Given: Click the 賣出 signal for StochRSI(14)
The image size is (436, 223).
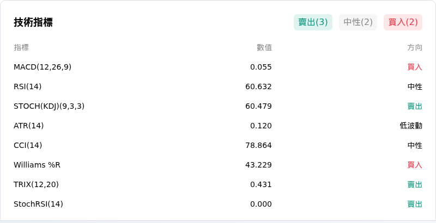Looking at the screenshot, I should coord(415,204).
